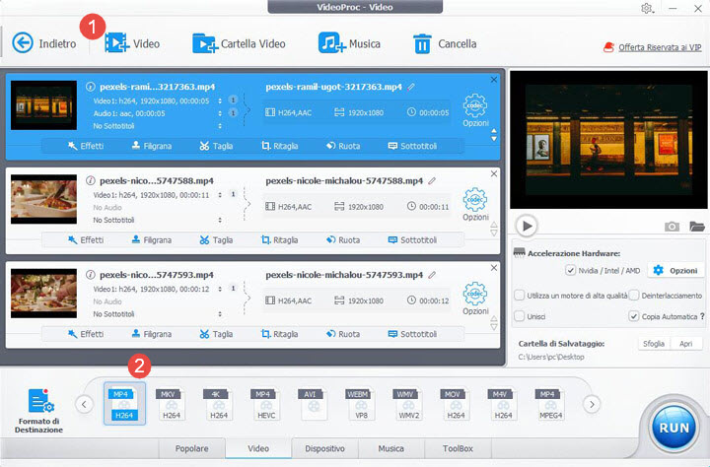Screen dimensions: 710x467
Task: Show info for pexels-nico...5747593.mp4
Action: [91, 275]
